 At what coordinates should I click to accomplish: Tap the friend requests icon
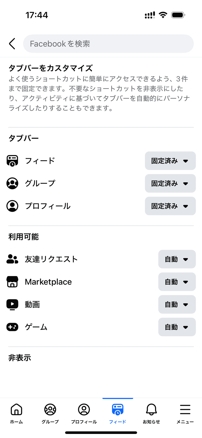[x=12, y=259]
